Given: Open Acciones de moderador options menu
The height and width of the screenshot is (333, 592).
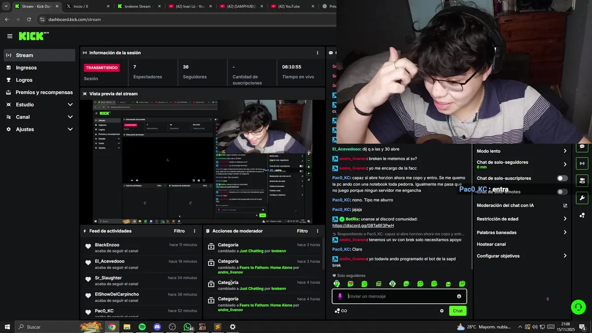Looking at the screenshot, I should 317,231.
